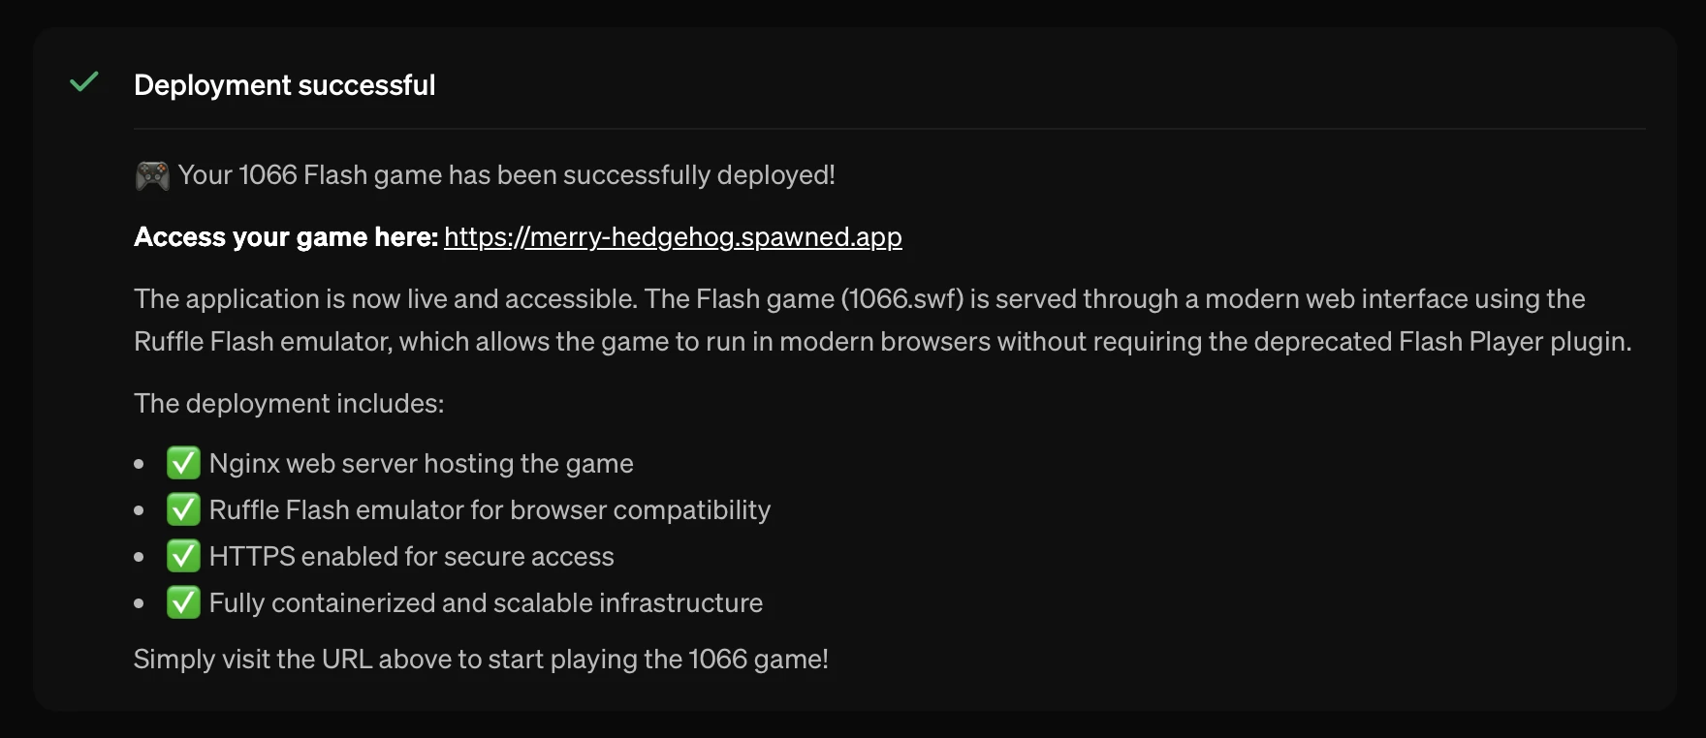Select the "Ruffle Flash emulator for browser compatibility" item
This screenshot has height=738, width=1706.
tap(490, 510)
